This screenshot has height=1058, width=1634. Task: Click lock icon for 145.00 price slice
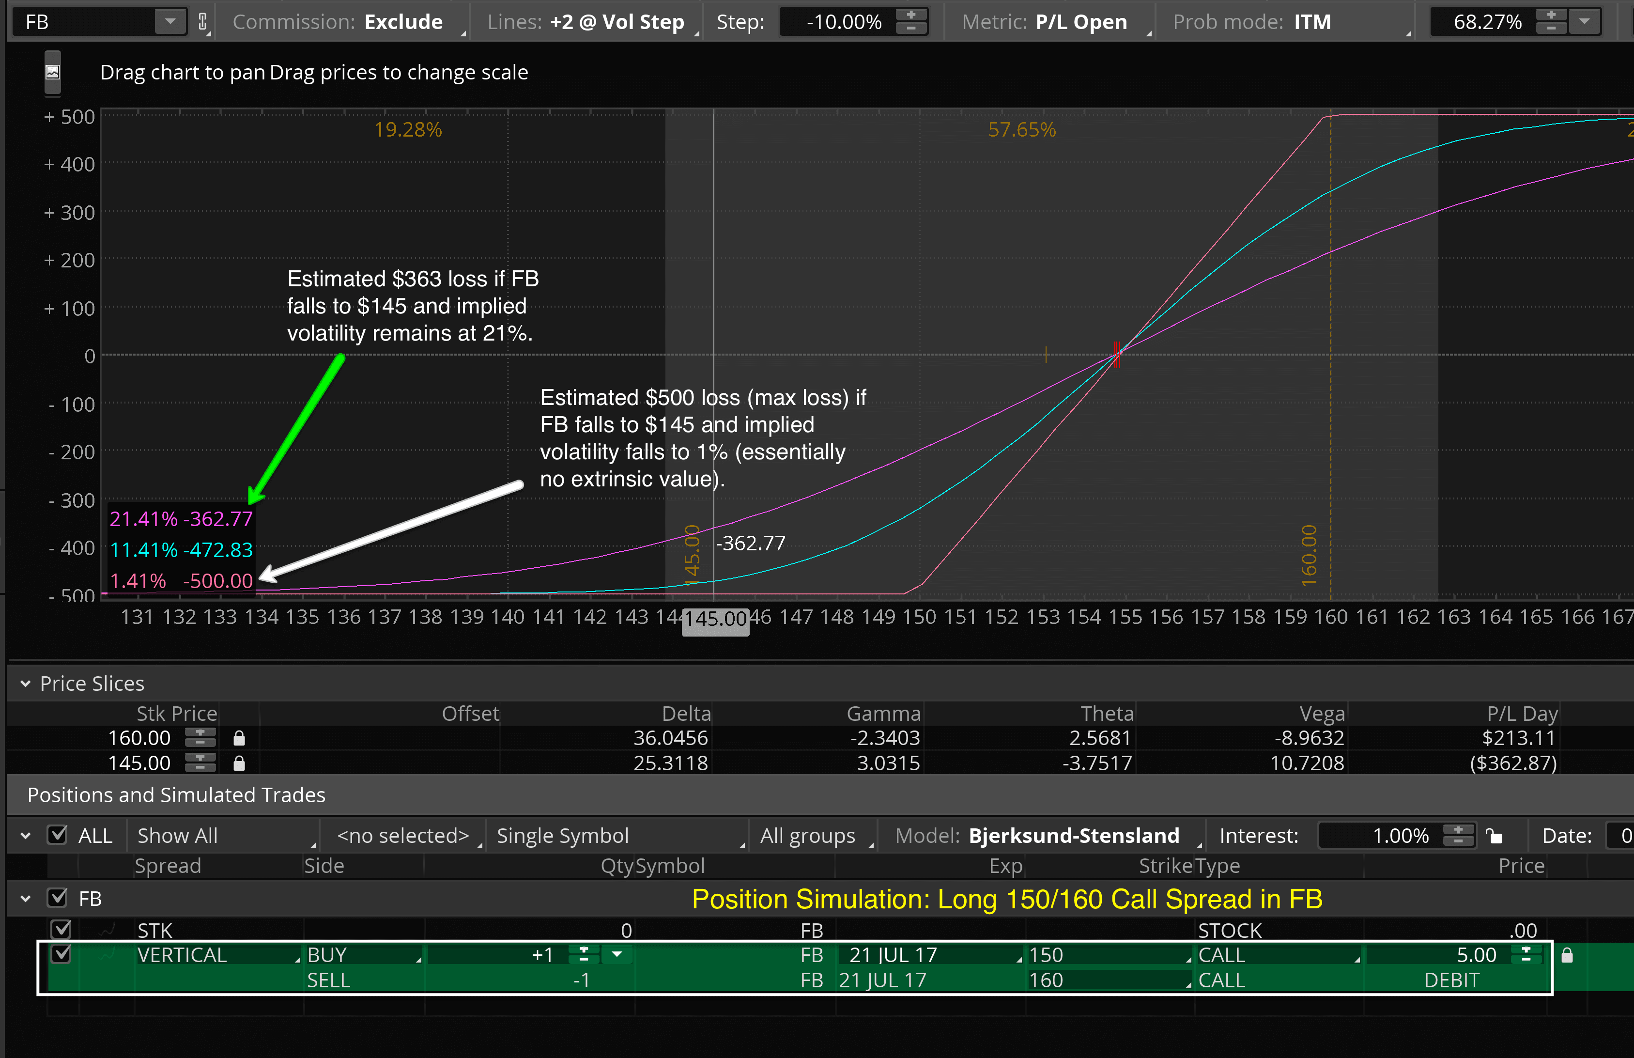[239, 763]
